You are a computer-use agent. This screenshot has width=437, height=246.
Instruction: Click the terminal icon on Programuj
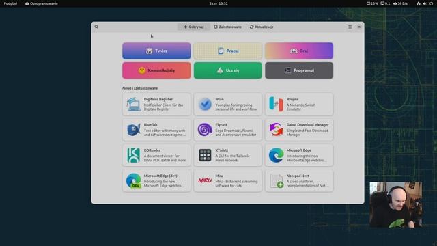click(288, 70)
